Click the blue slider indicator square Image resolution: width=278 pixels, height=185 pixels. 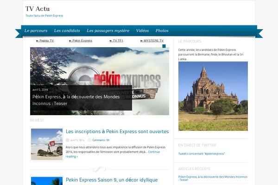point(164,46)
